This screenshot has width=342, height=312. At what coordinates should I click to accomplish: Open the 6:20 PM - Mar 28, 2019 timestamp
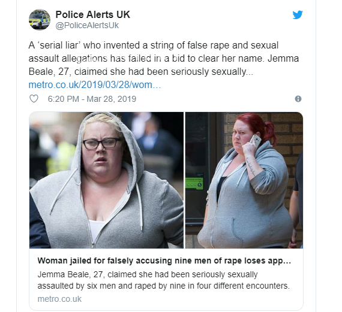point(92,99)
